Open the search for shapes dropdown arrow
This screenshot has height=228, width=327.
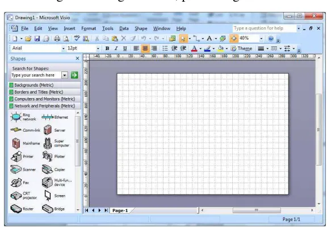coord(65,75)
